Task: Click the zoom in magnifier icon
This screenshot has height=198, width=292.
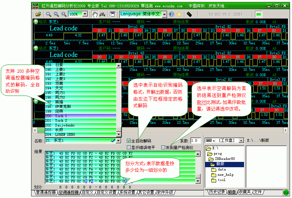Action: pyautogui.click(x=49, y=14)
